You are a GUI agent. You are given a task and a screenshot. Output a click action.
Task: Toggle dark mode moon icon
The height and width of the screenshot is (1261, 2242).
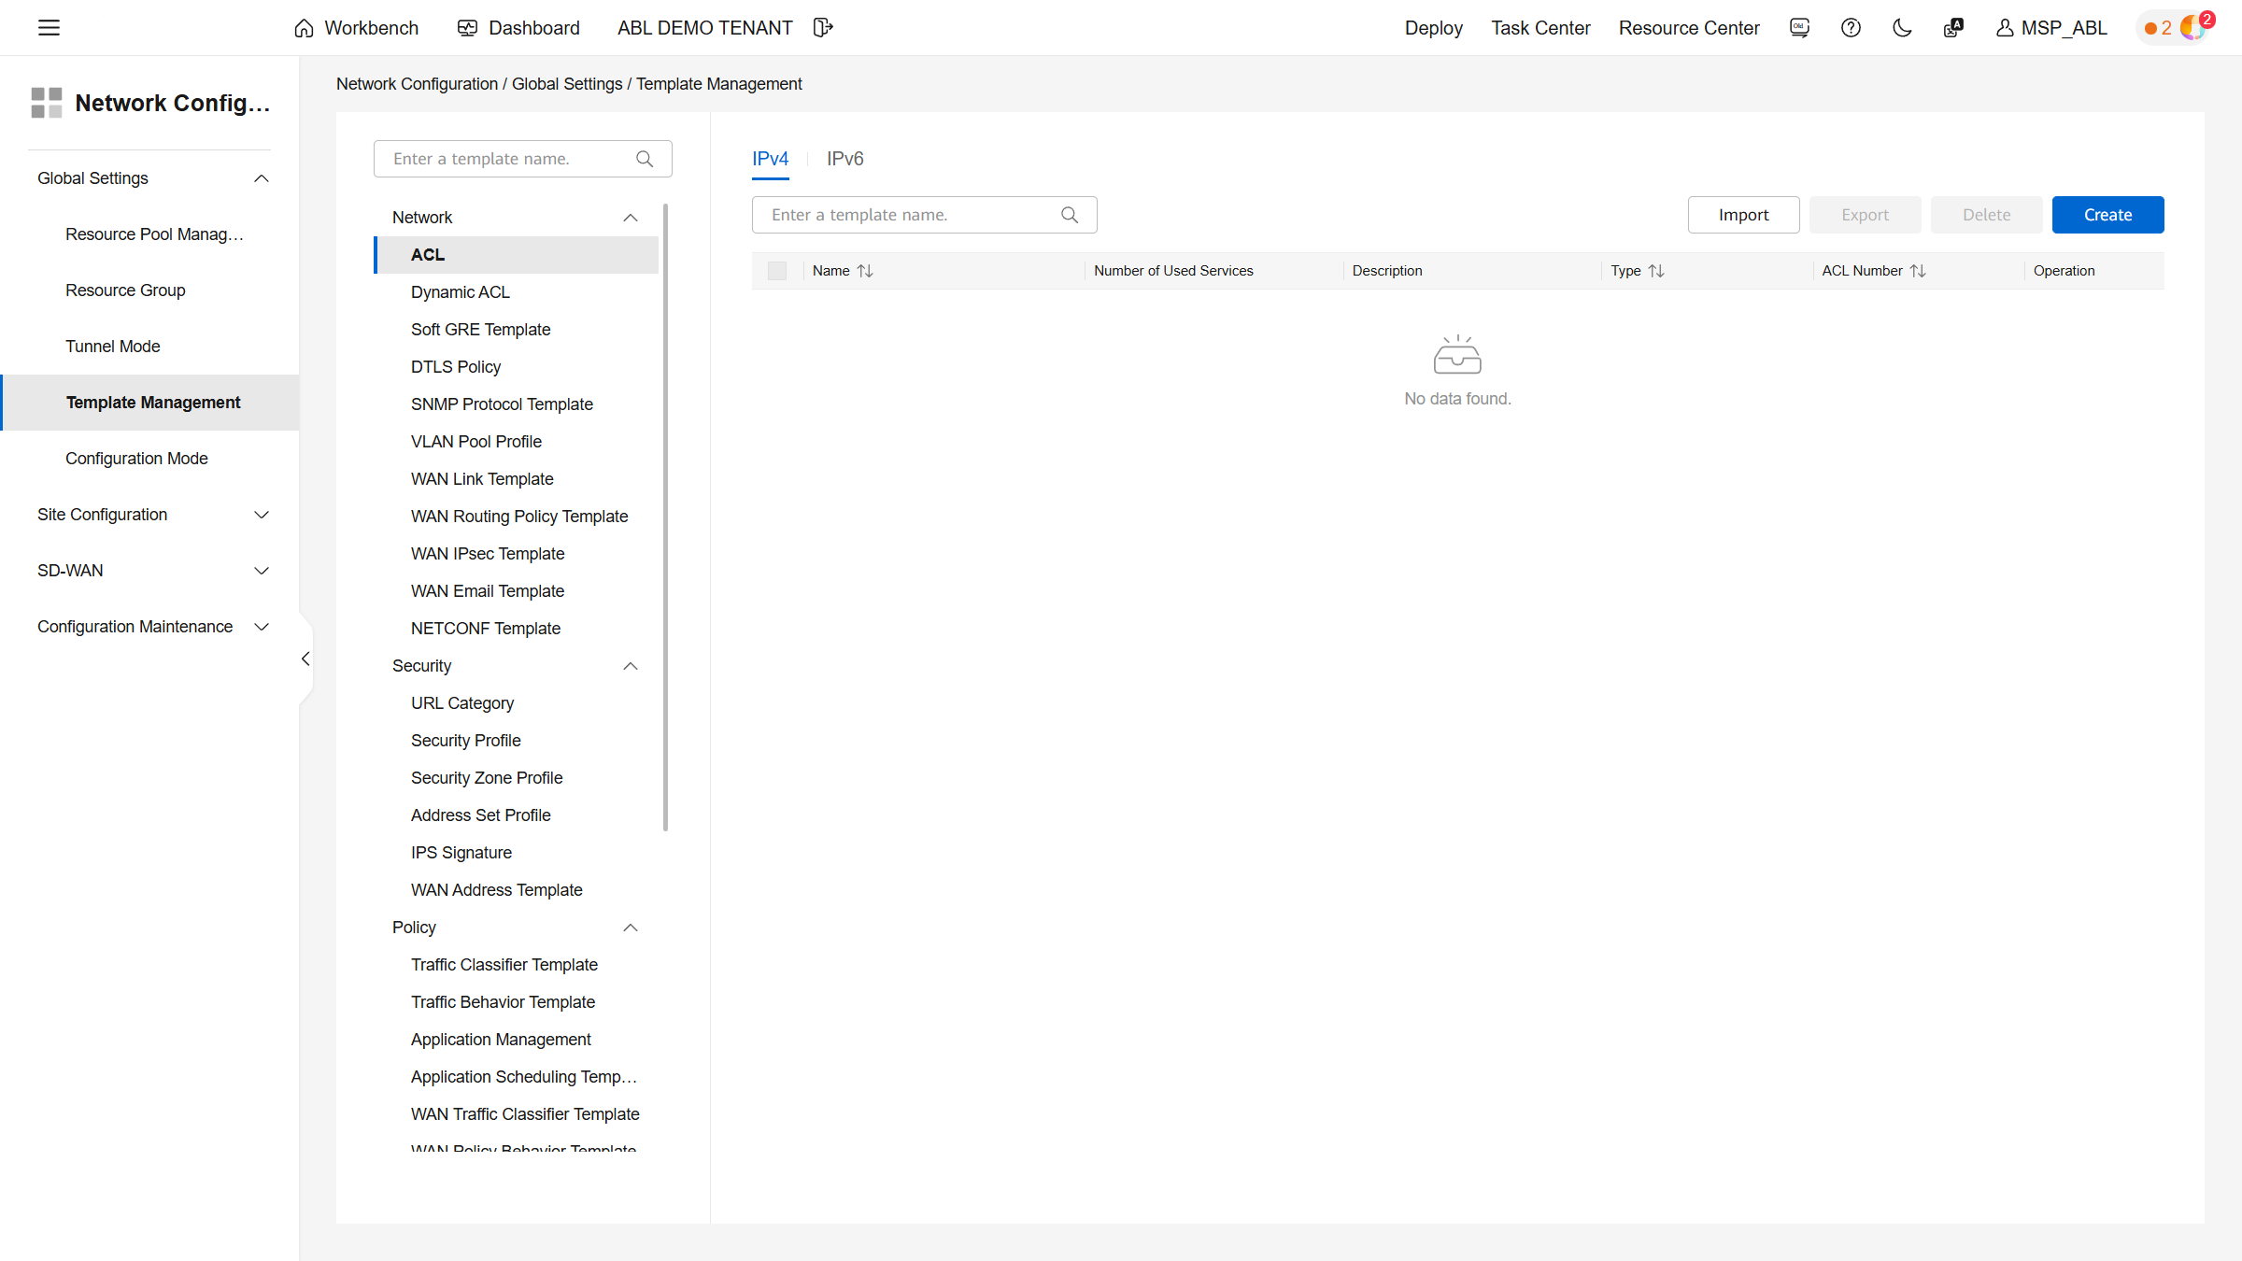point(1902,28)
